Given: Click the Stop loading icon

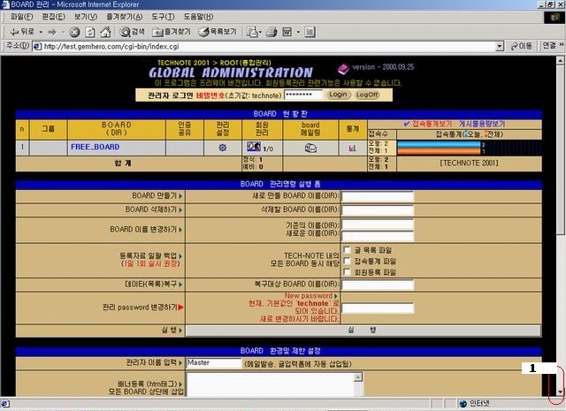Looking at the screenshot, I should (74, 32).
